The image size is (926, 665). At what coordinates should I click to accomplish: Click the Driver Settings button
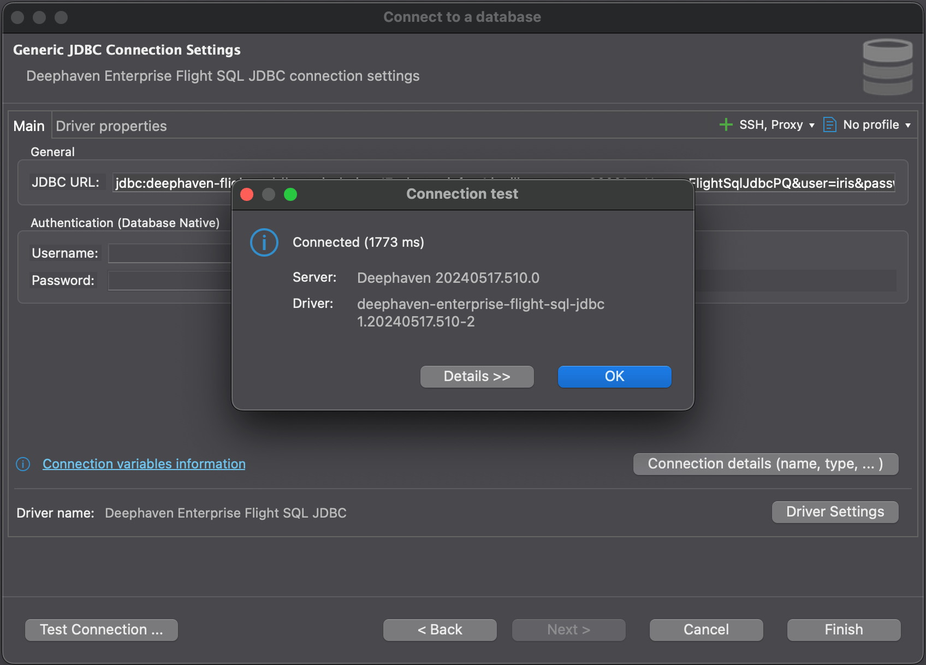coord(835,512)
